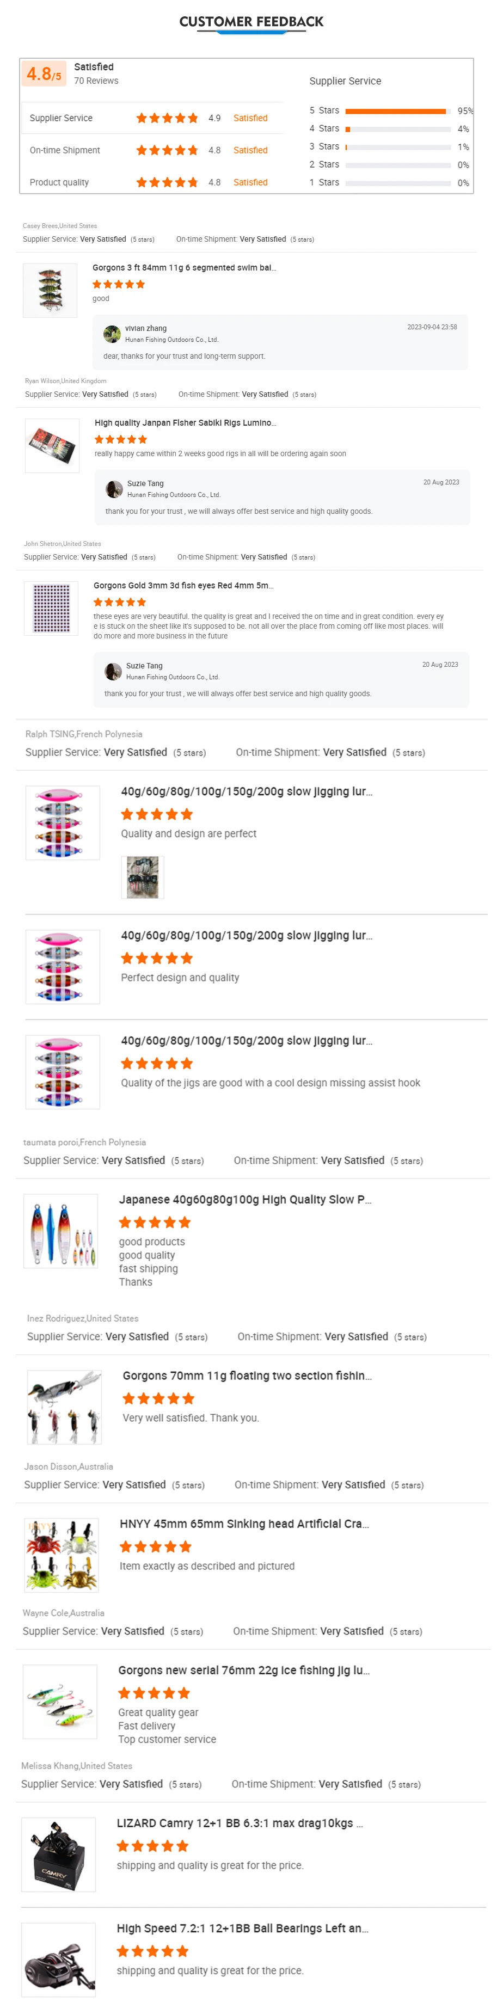Click the "70 Reviews" count text
The height and width of the screenshot is (2014, 503).
96,81
